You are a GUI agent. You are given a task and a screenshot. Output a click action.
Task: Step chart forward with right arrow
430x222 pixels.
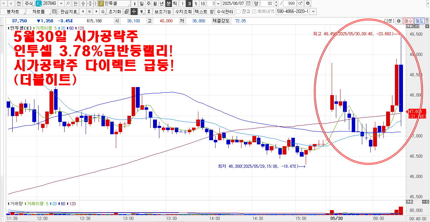pos(96,12)
